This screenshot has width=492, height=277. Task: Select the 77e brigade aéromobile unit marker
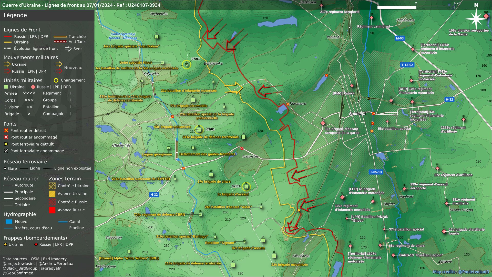pyautogui.click(x=193, y=100)
